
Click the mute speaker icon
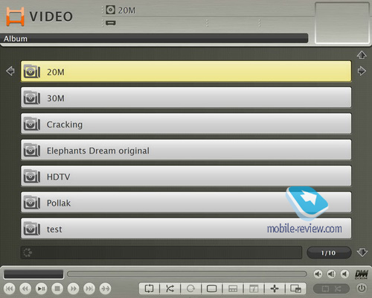(x=344, y=274)
